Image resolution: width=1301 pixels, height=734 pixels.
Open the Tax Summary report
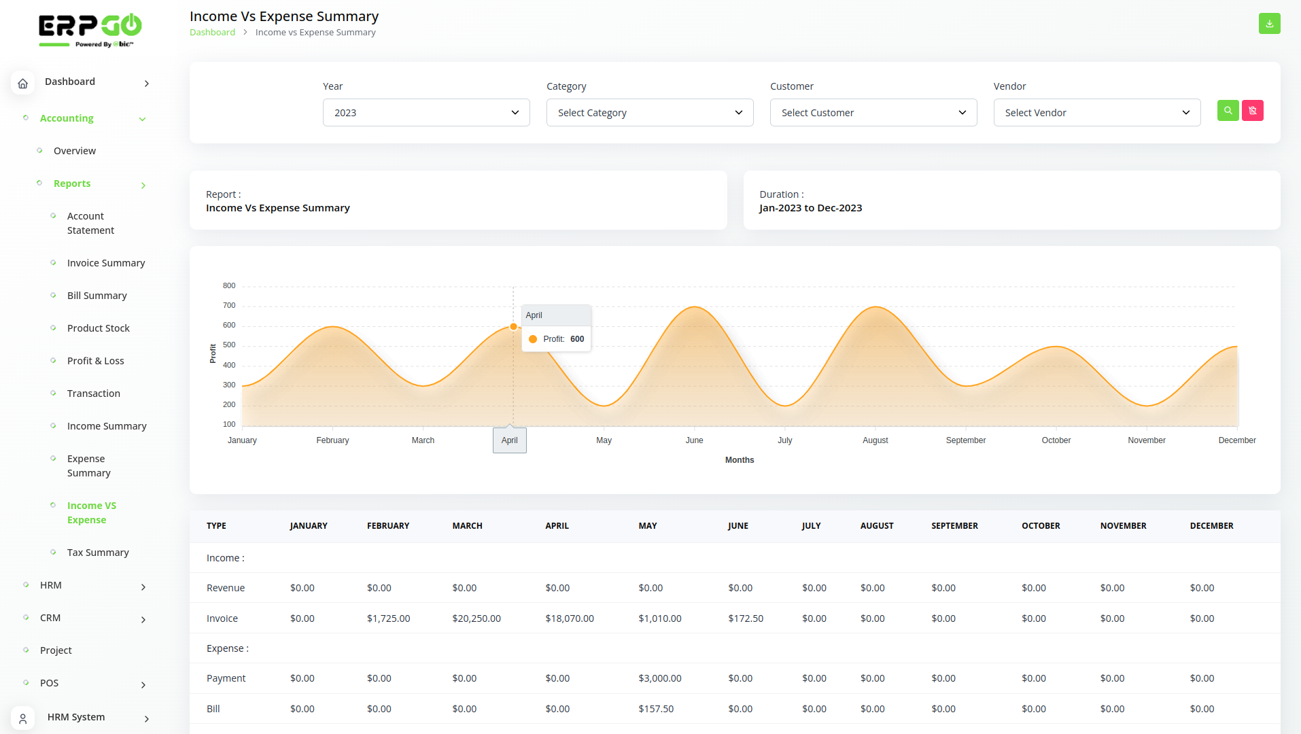98,553
